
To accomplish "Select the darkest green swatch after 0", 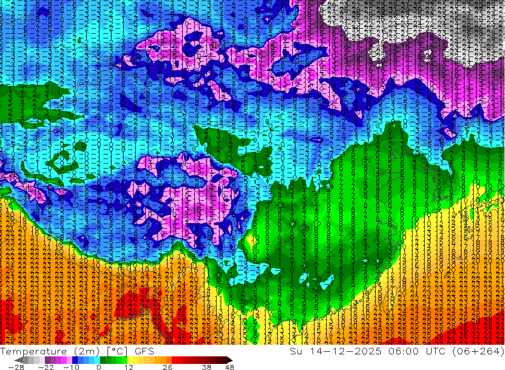I will pyautogui.click(x=103, y=360).
